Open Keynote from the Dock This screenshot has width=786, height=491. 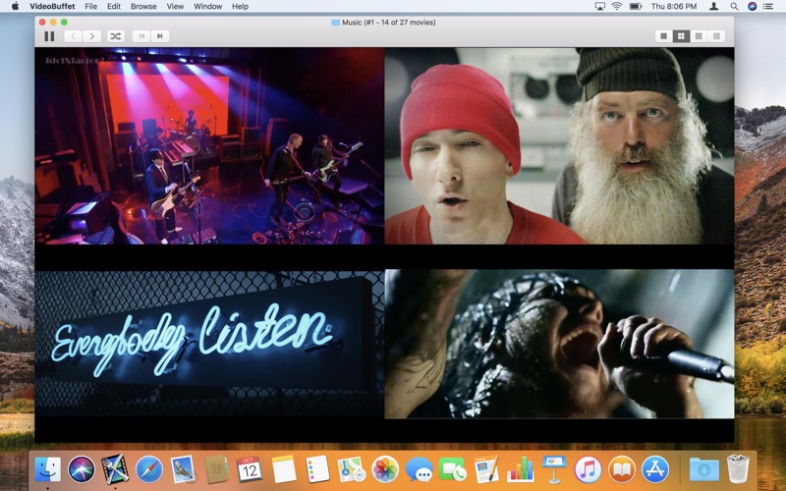point(554,469)
